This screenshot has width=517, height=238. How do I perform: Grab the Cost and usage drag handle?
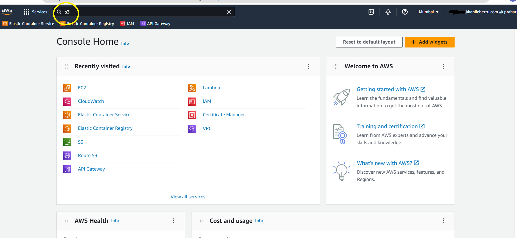(202, 221)
